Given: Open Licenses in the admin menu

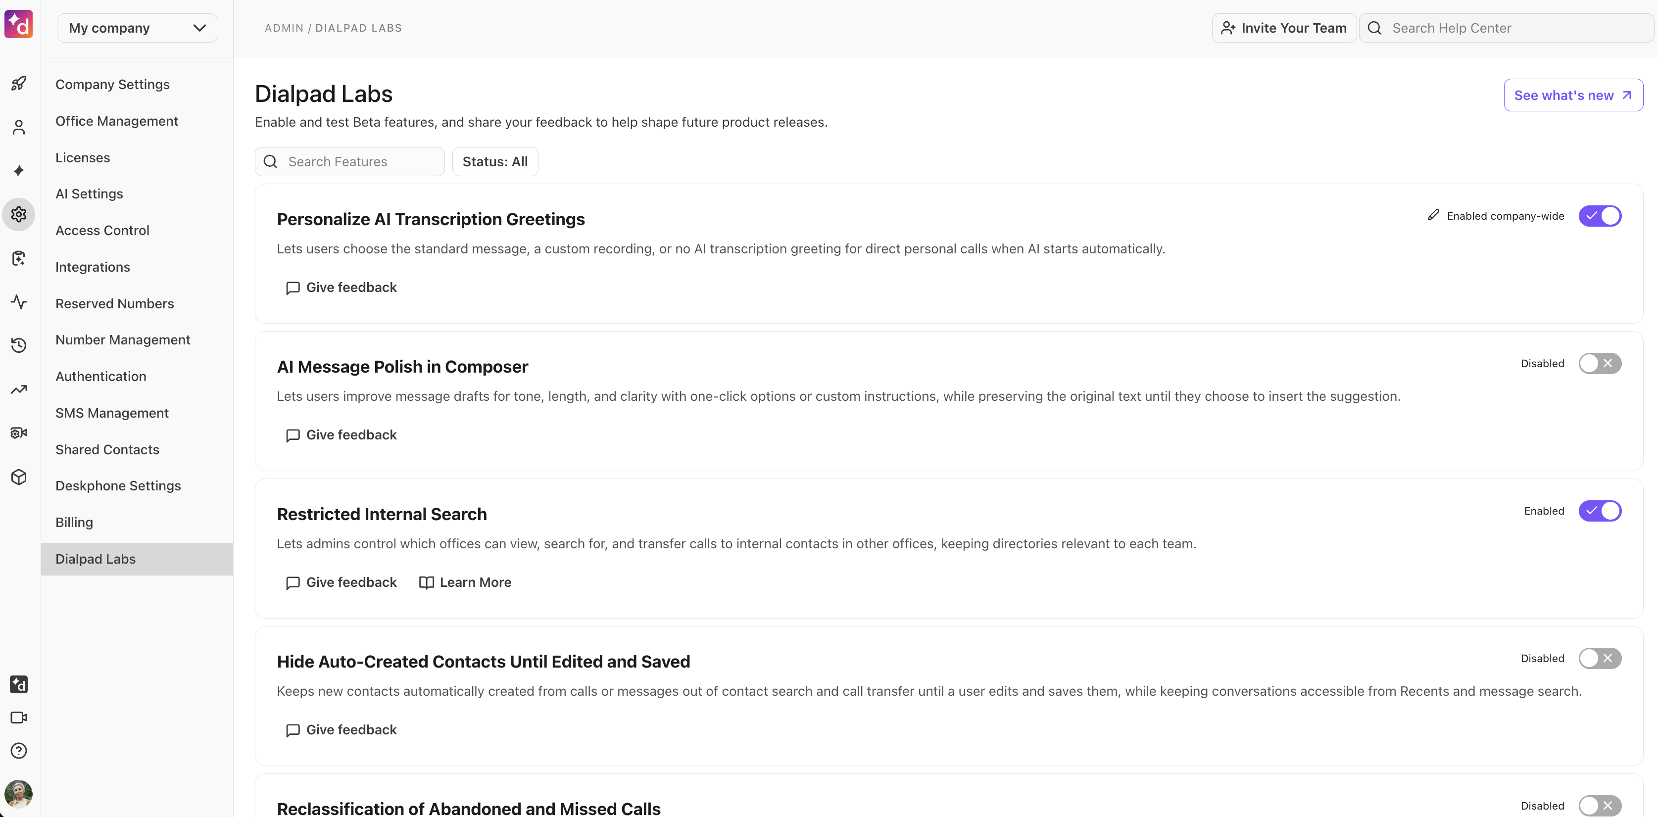Looking at the screenshot, I should tap(137, 157).
